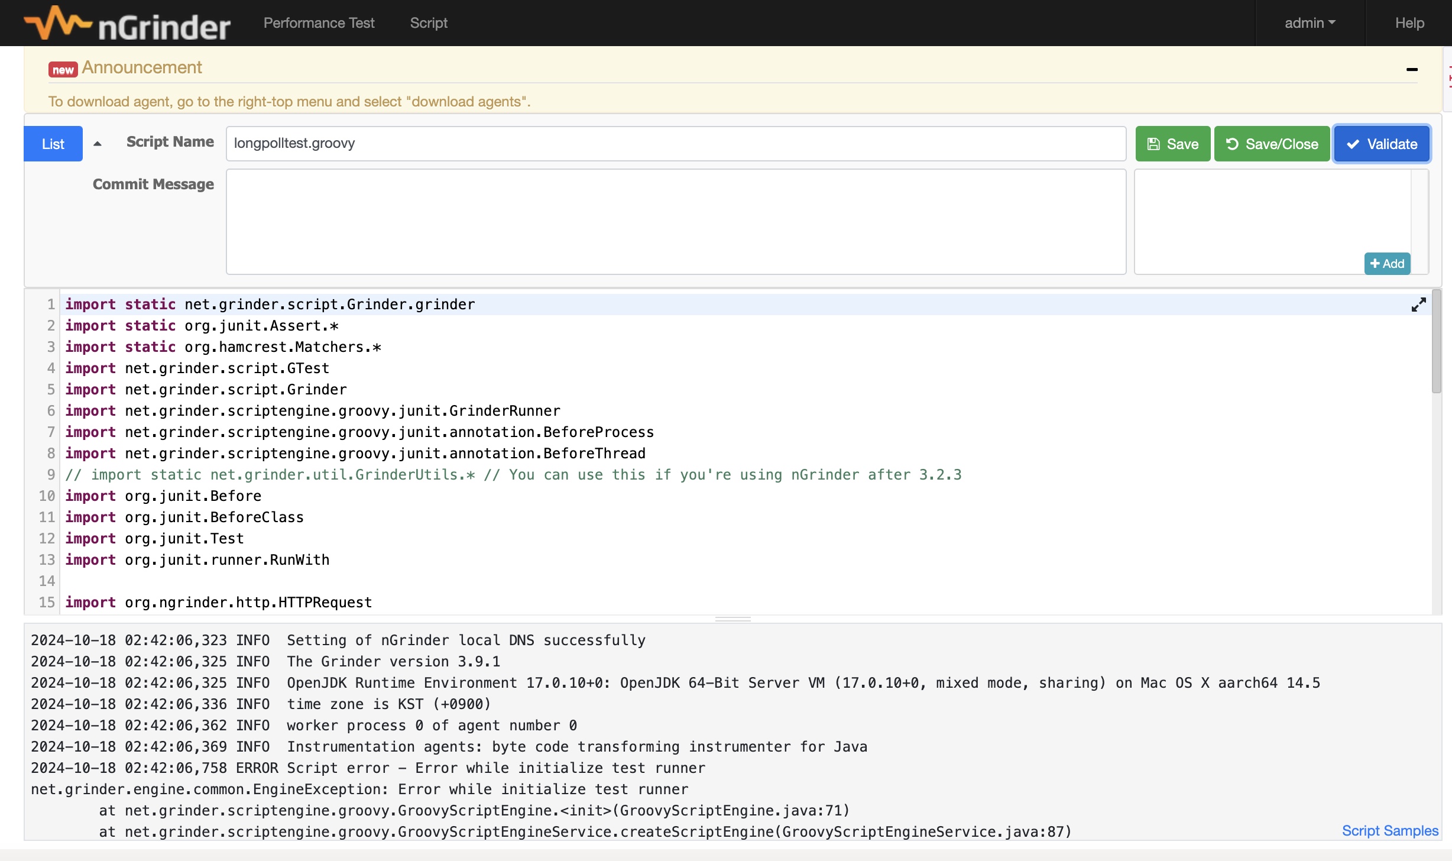
Task: Click the Announcement heading
Action: click(x=142, y=67)
